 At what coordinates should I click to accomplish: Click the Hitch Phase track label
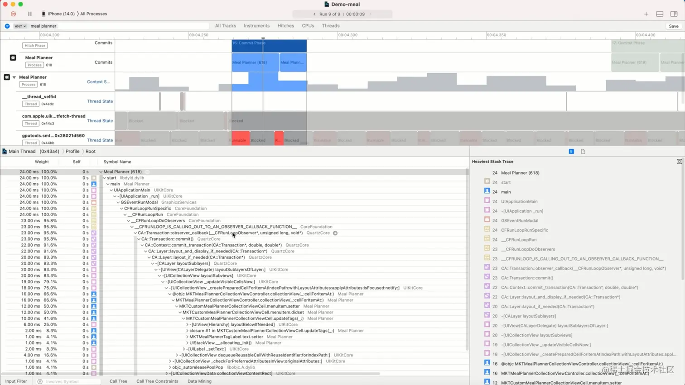(35, 45)
